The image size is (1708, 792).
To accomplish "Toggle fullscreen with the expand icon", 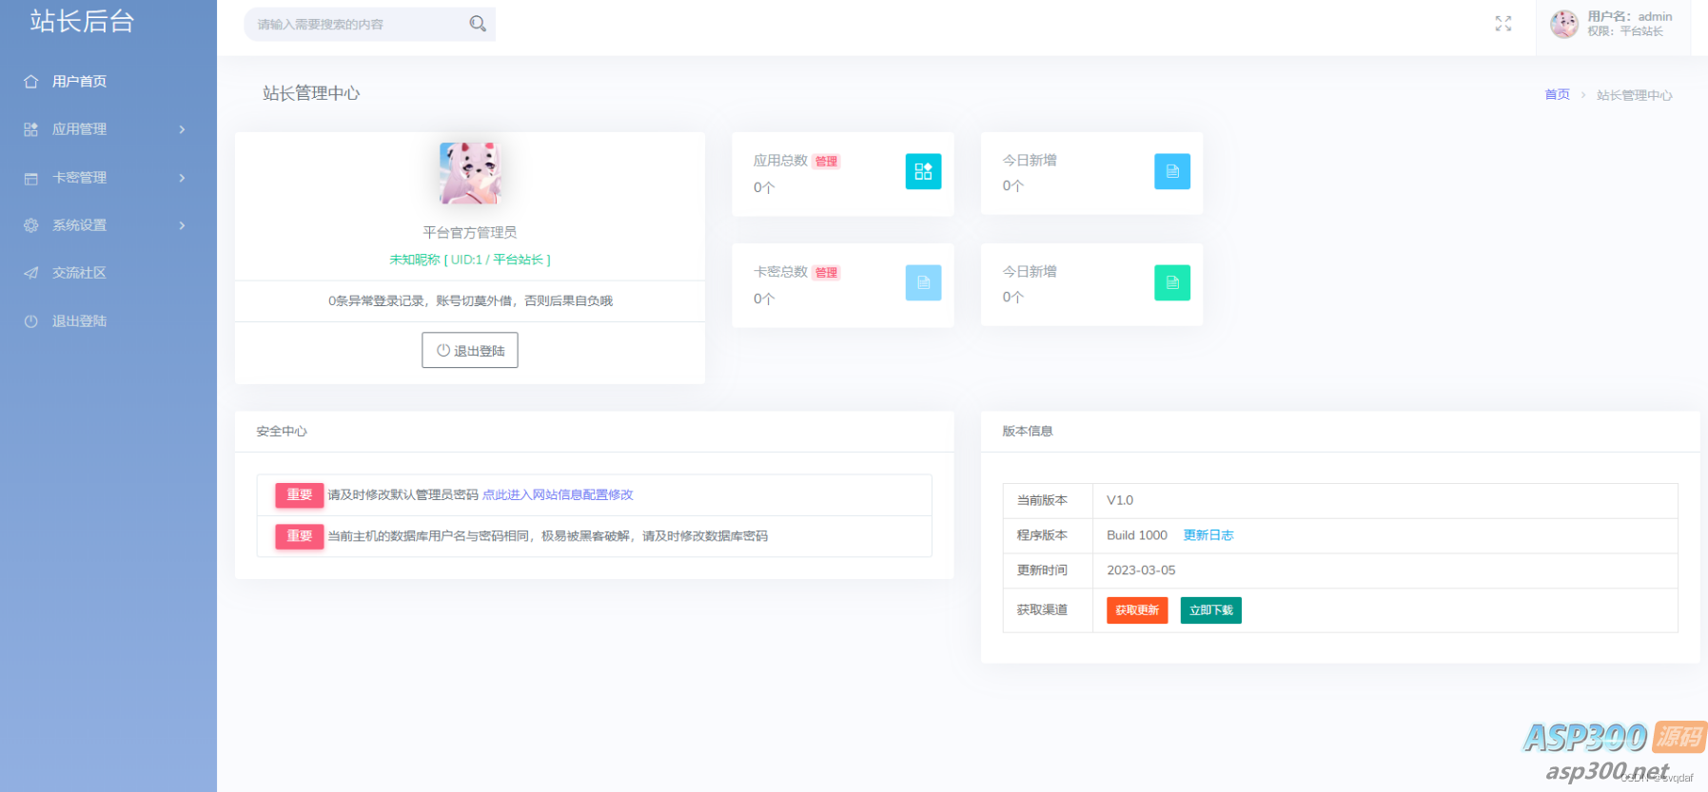I will point(1503,24).
